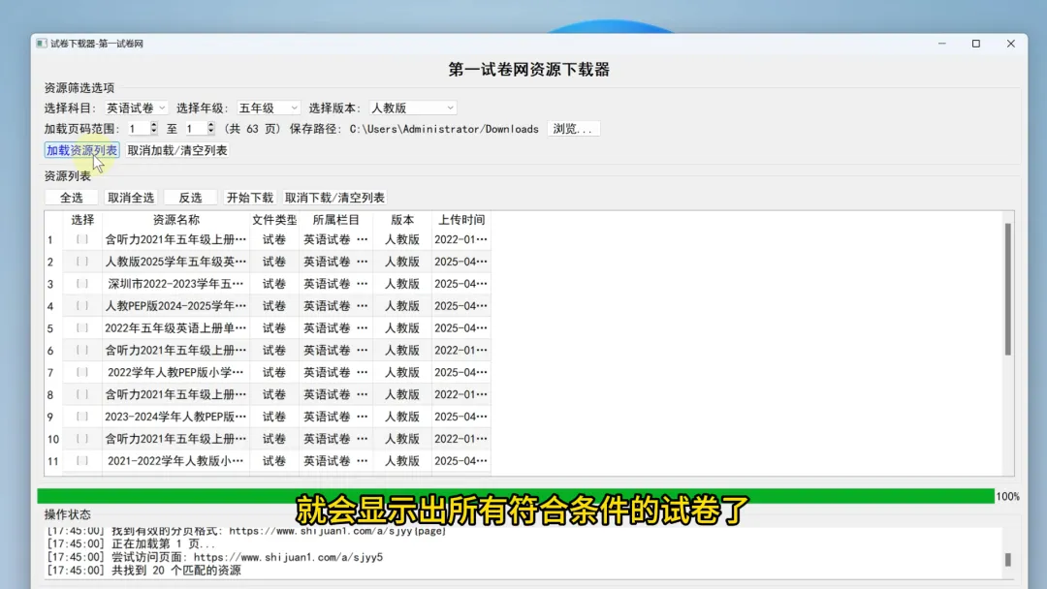Click the status log vertical scrollbar
Viewport: 1047px width, 589px height.
(1007, 559)
